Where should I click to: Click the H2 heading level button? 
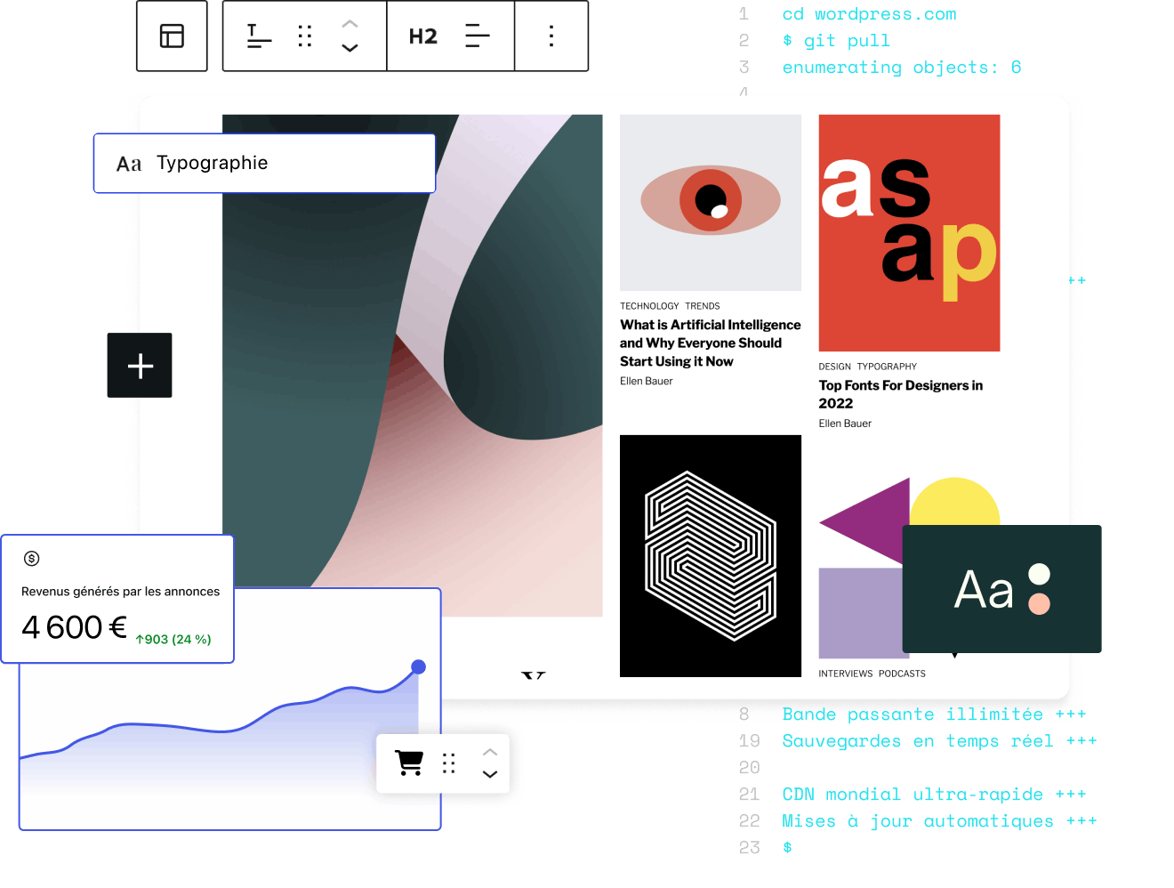tap(422, 36)
